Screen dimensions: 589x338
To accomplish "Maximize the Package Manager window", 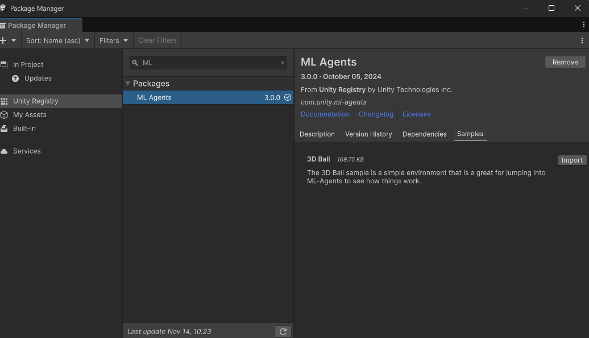I will coord(551,8).
